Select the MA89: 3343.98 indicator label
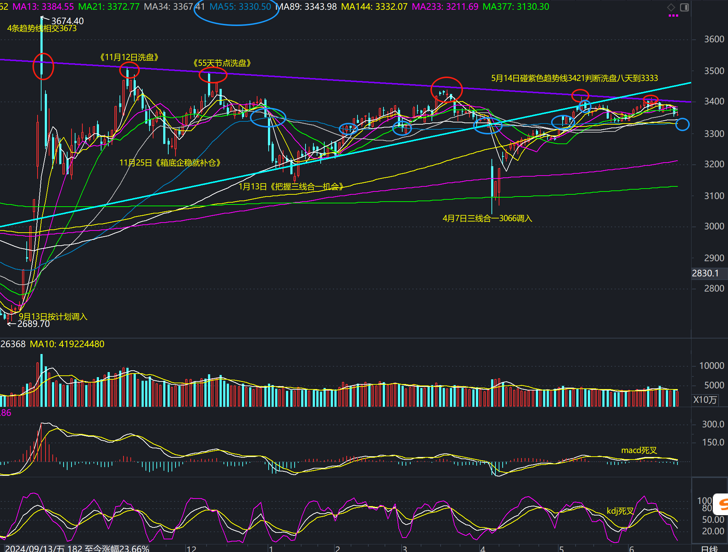The height and width of the screenshot is (552, 728). click(x=306, y=7)
